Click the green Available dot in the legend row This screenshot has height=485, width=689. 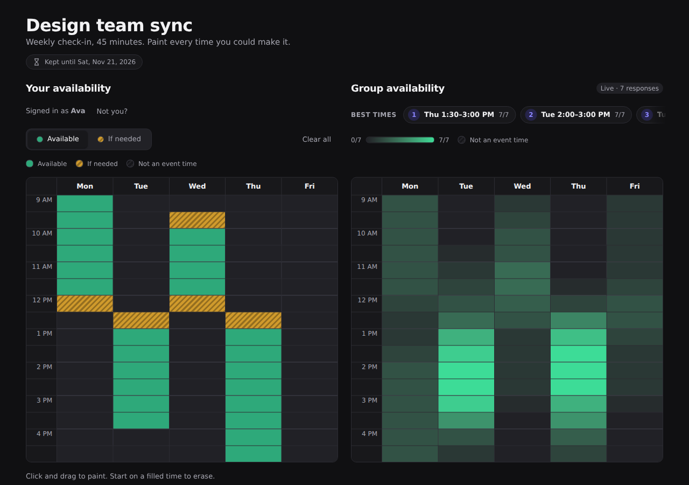pos(30,164)
